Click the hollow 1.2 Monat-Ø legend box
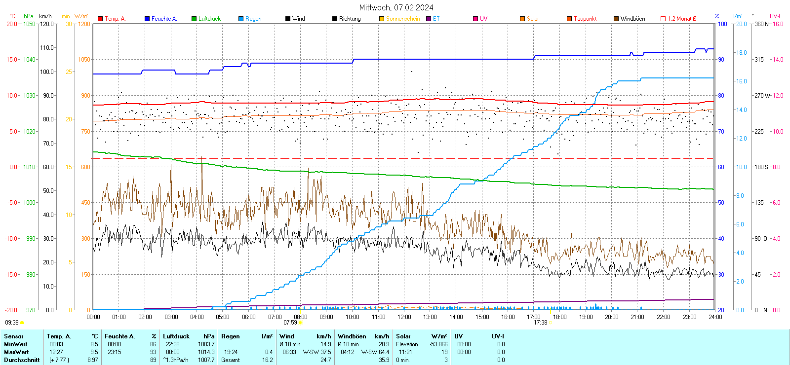Image resolution: width=790 pixels, height=365 pixels. point(663,19)
